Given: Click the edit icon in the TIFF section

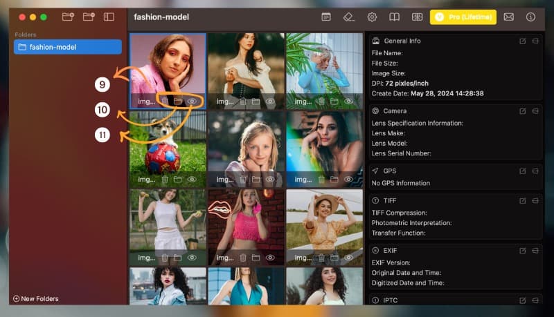Looking at the screenshot, I should click(523, 201).
